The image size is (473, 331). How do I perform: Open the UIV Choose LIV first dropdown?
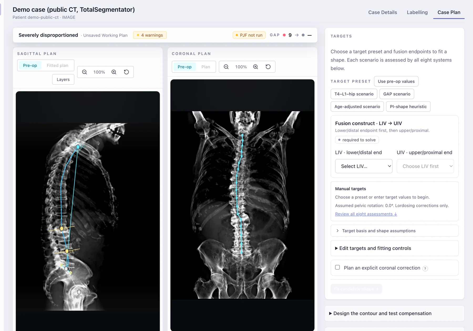pyautogui.click(x=425, y=166)
